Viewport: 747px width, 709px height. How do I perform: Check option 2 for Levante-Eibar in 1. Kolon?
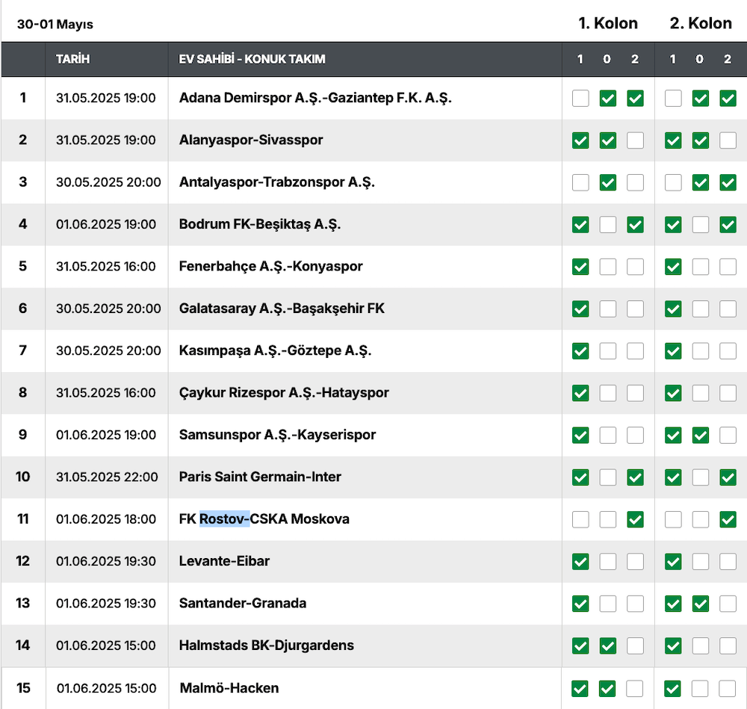pyautogui.click(x=635, y=561)
